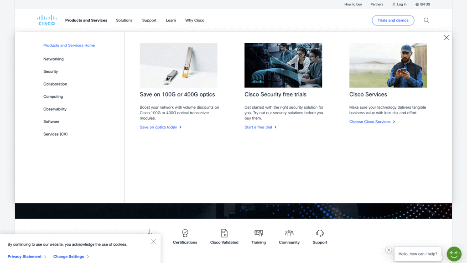This screenshot has height=263, width=467.
Task: Open the Training icon
Action: tap(259, 233)
